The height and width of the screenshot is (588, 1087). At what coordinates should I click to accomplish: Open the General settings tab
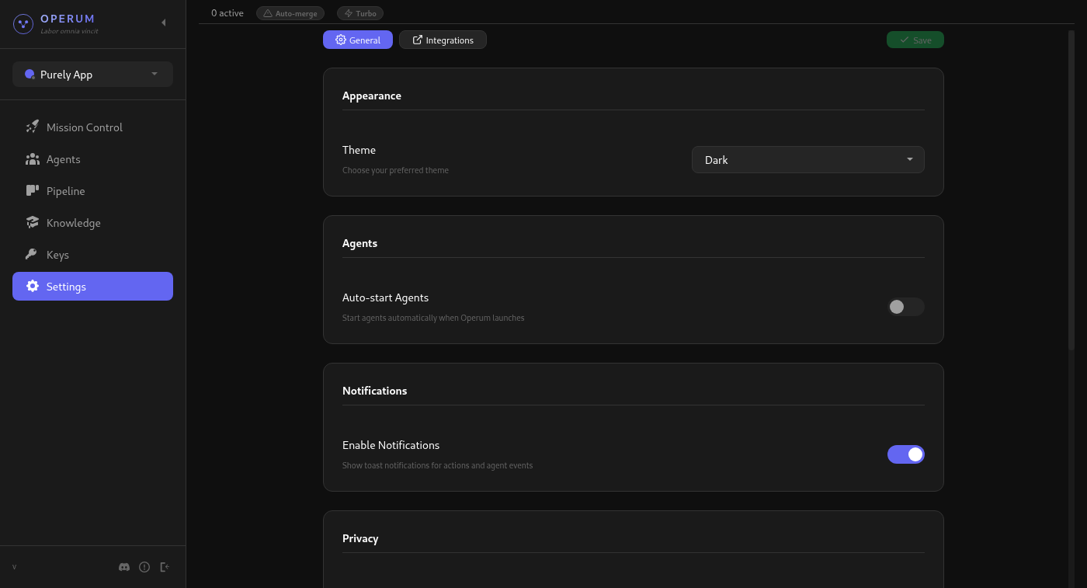357,40
